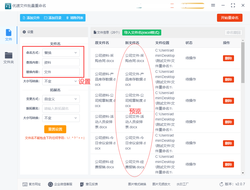Click the scrollbar down arrow
This screenshot has height=190, width=250.
(243, 173)
